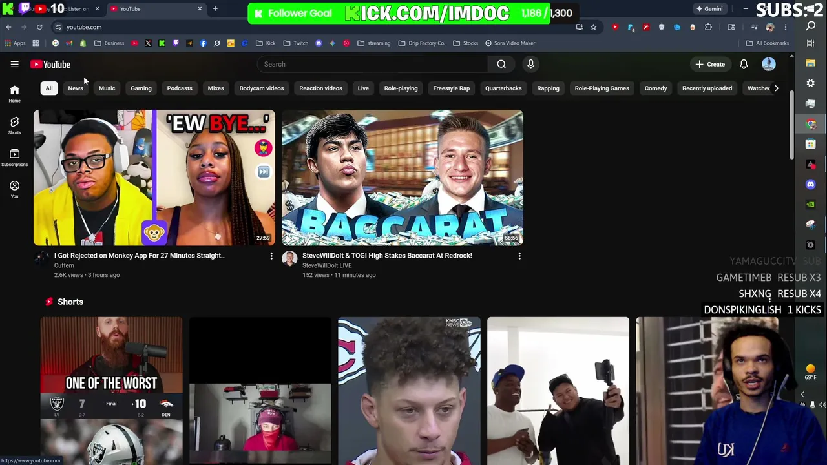Image resolution: width=827 pixels, height=465 pixels.
Task: Open Discord from the Windows taskbar
Action: (811, 184)
